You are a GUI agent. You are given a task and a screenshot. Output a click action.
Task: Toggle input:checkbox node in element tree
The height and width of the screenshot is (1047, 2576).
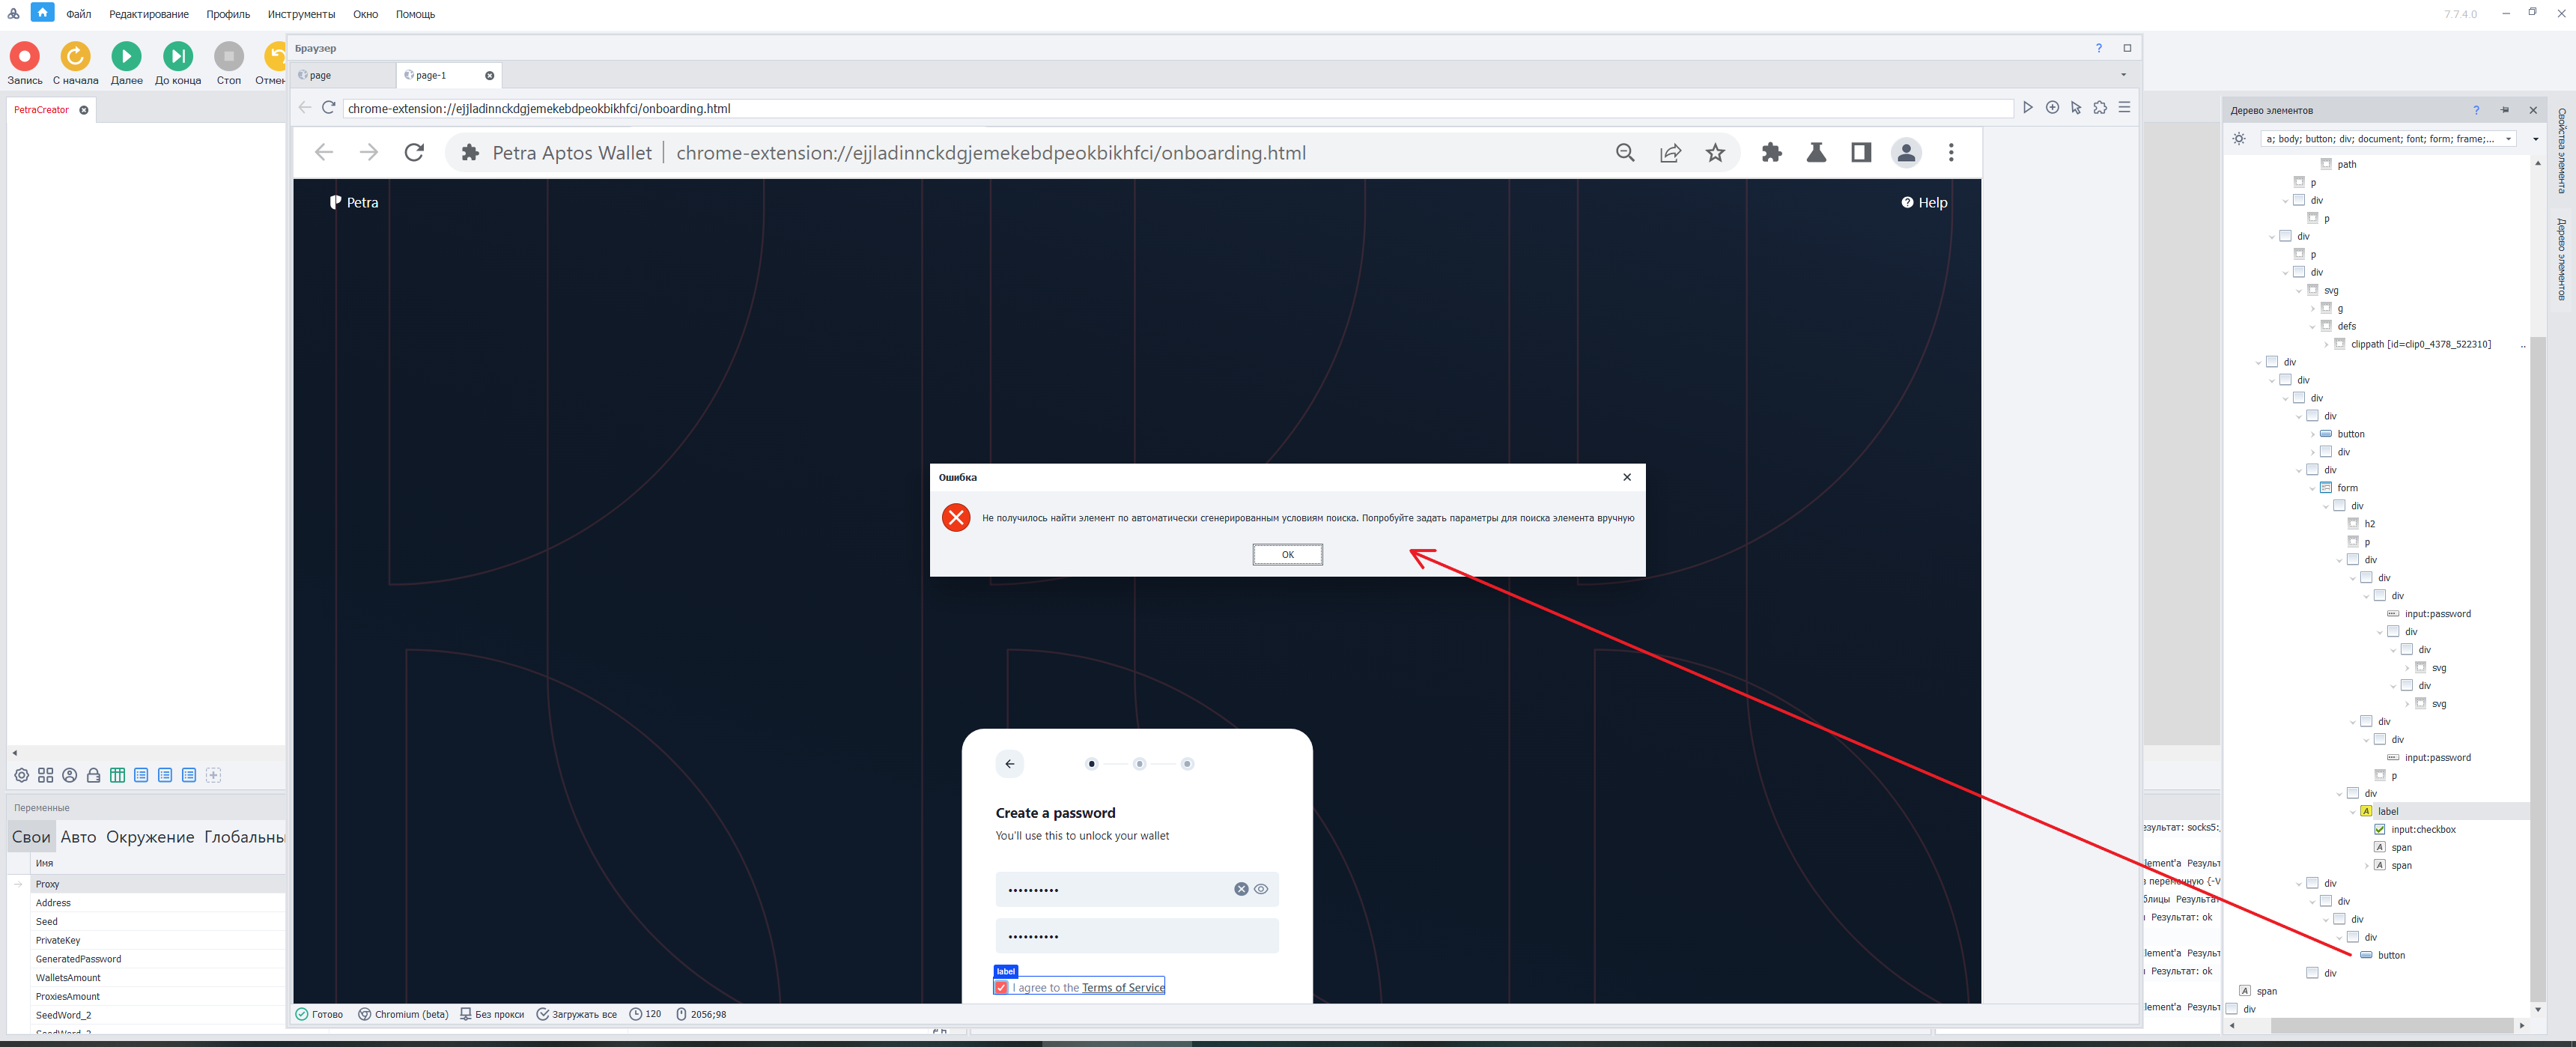click(2379, 829)
